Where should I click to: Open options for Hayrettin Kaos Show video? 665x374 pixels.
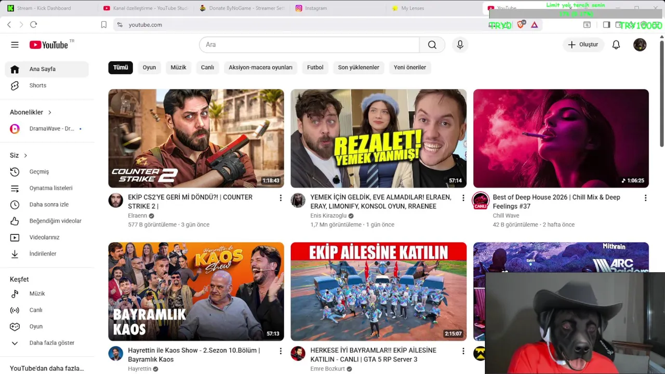(281, 351)
